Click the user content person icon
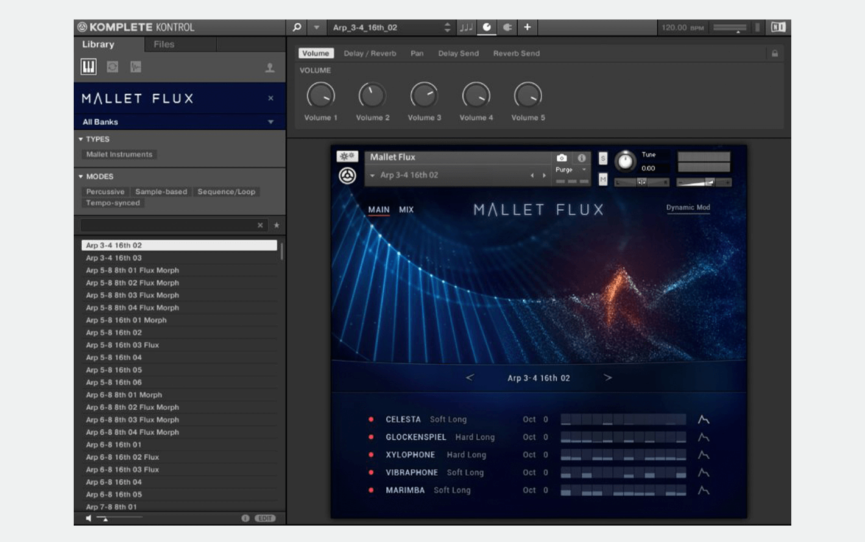 point(270,68)
